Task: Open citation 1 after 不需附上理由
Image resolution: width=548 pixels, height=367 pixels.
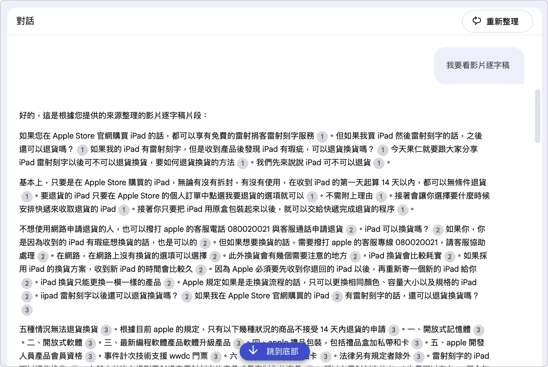Action: [381, 196]
